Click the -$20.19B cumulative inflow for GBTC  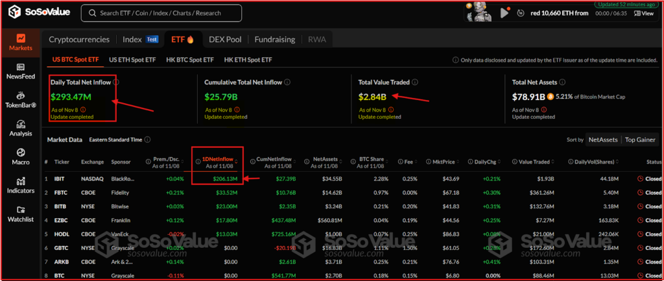(284, 247)
